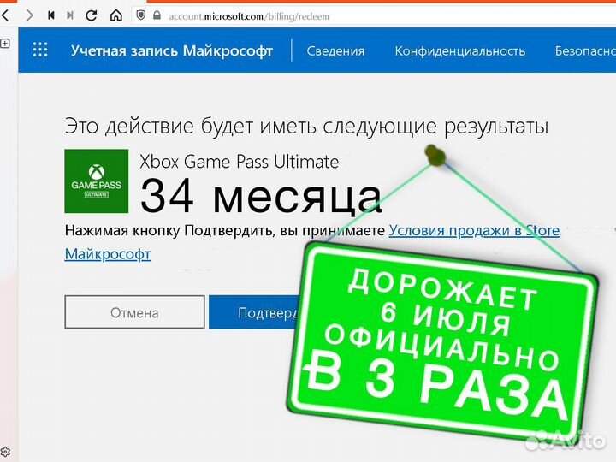
Task: Open the Сведения tab
Action: coord(335,51)
